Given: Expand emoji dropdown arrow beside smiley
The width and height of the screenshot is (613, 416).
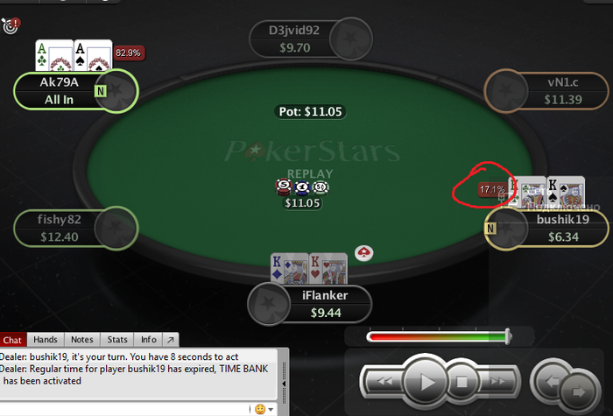Looking at the screenshot, I should pyautogui.click(x=271, y=409).
